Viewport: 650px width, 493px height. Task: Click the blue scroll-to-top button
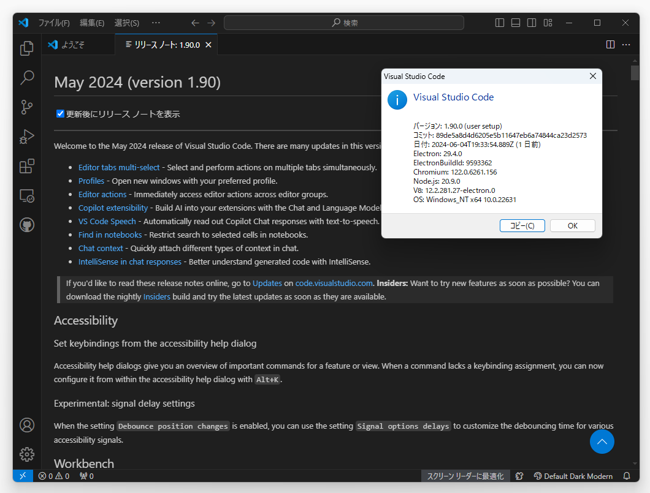pyautogui.click(x=602, y=442)
